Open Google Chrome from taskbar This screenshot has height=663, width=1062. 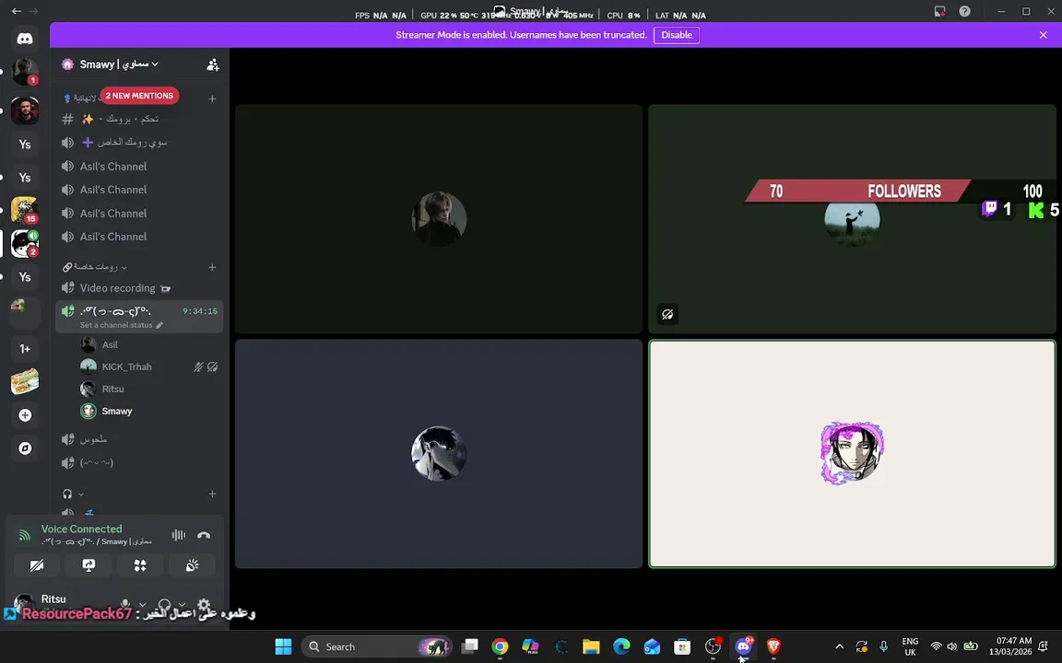point(500,646)
